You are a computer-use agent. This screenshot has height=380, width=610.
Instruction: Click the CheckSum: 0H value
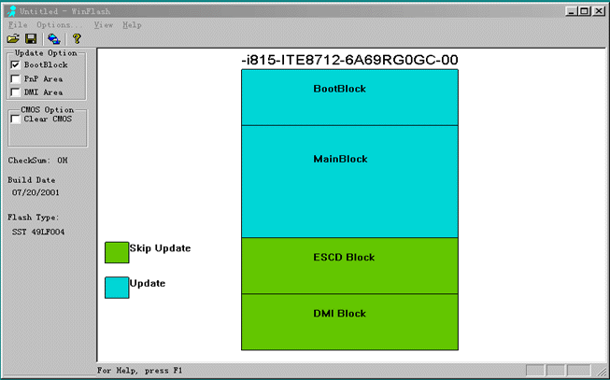(37, 161)
